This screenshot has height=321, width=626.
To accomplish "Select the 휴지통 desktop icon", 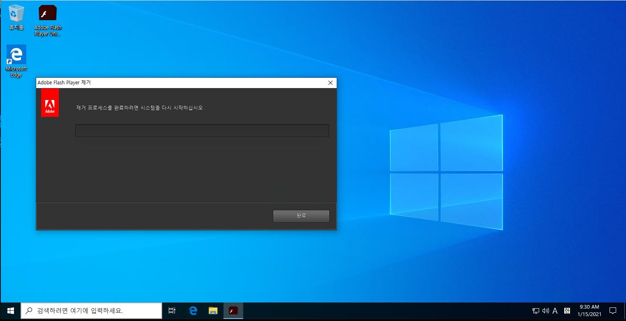I will [x=16, y=17].
